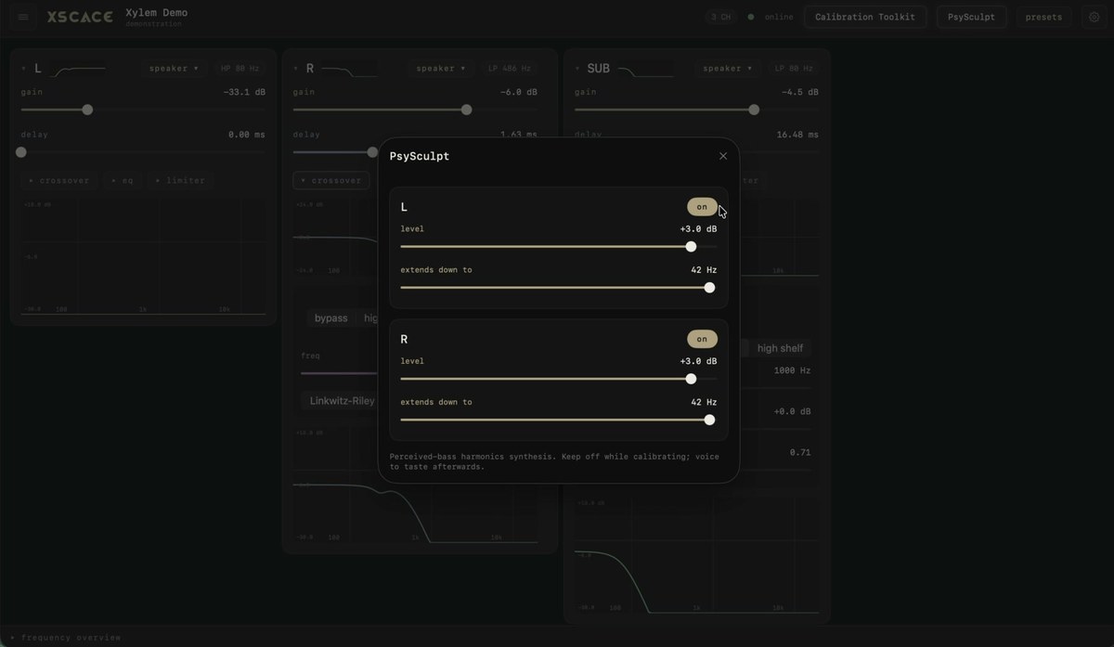Screen dimensions: 1114x647
Task: Choose the Linkwitz-Riley crossover type
Action: coord(342,401)
